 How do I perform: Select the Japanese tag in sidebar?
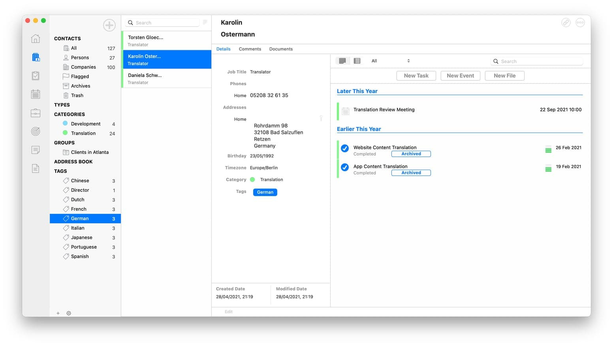pos(85,238)
